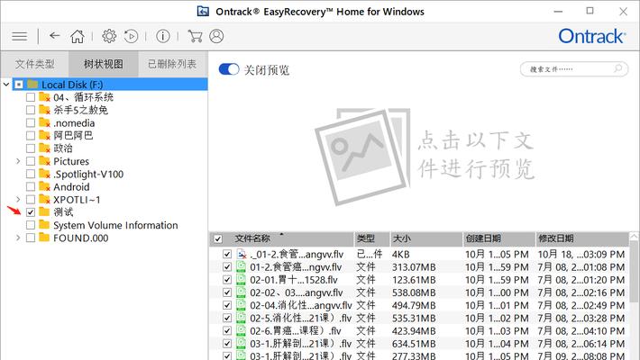This screenshot has height=360, width=640.
Task: Select the file sized 277.33MB
Action: (419, 355)
